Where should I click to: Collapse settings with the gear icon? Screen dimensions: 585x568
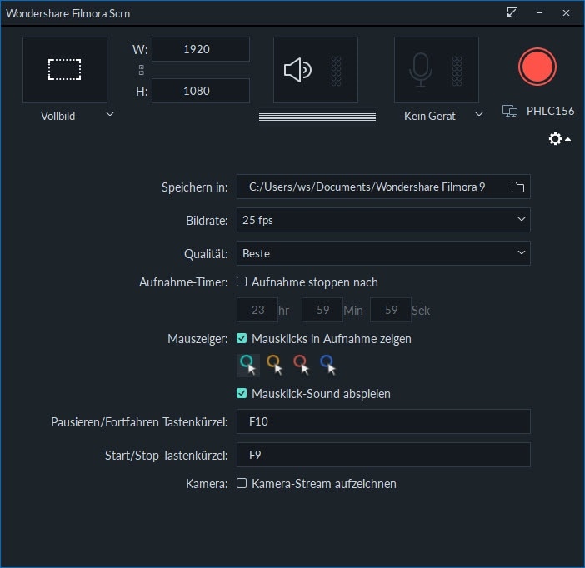[x=559, y=139]
